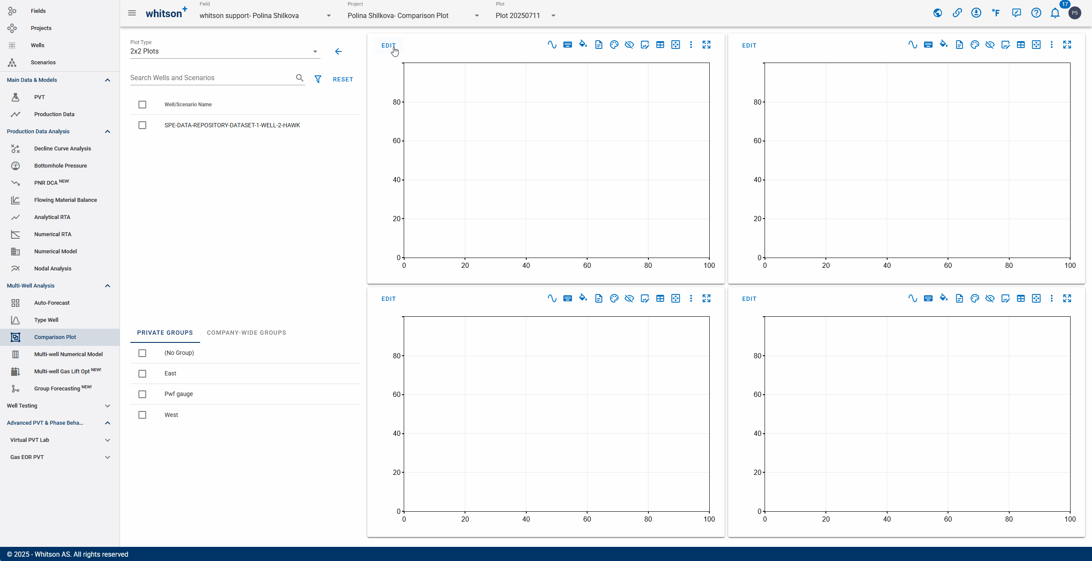
Task: Open the Plot Type 2x2 Plots dropdown
Action: [x=225, y=51]
